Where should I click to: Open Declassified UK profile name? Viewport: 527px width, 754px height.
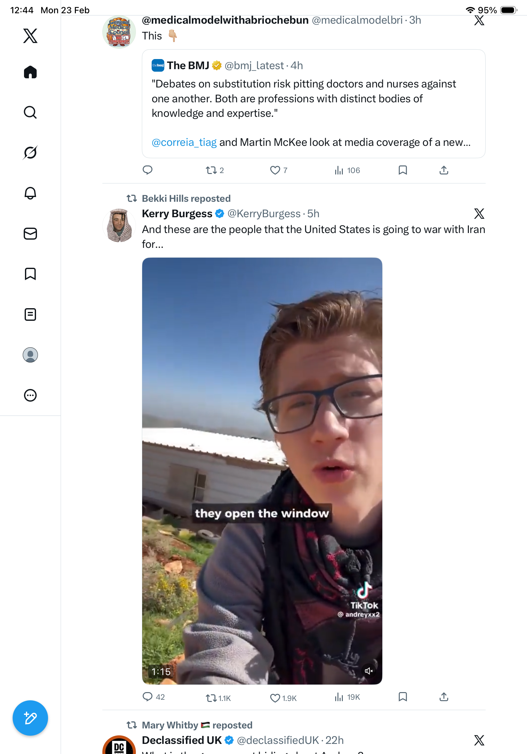point(182,740)
